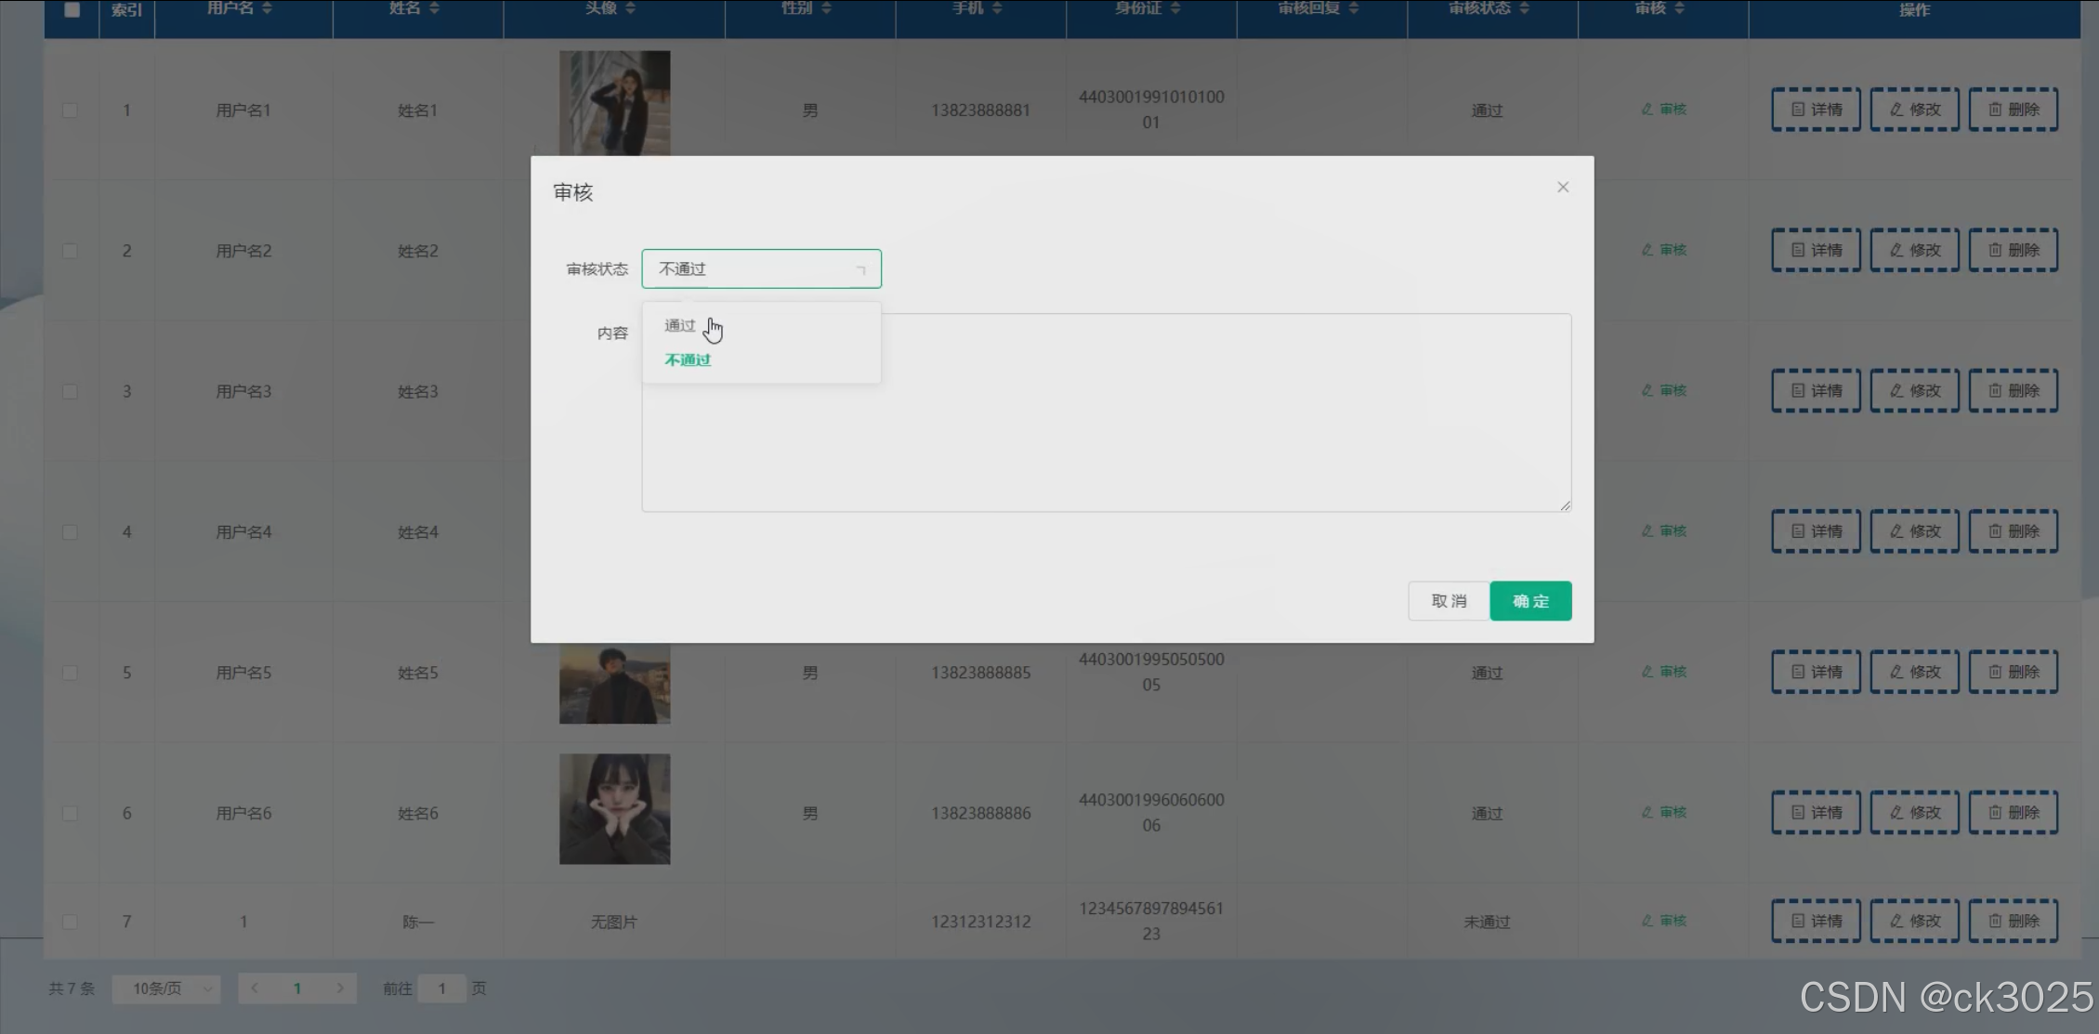Confirm with the green 确定 button
The image size is (2099, 1034).
(1530, 601)
